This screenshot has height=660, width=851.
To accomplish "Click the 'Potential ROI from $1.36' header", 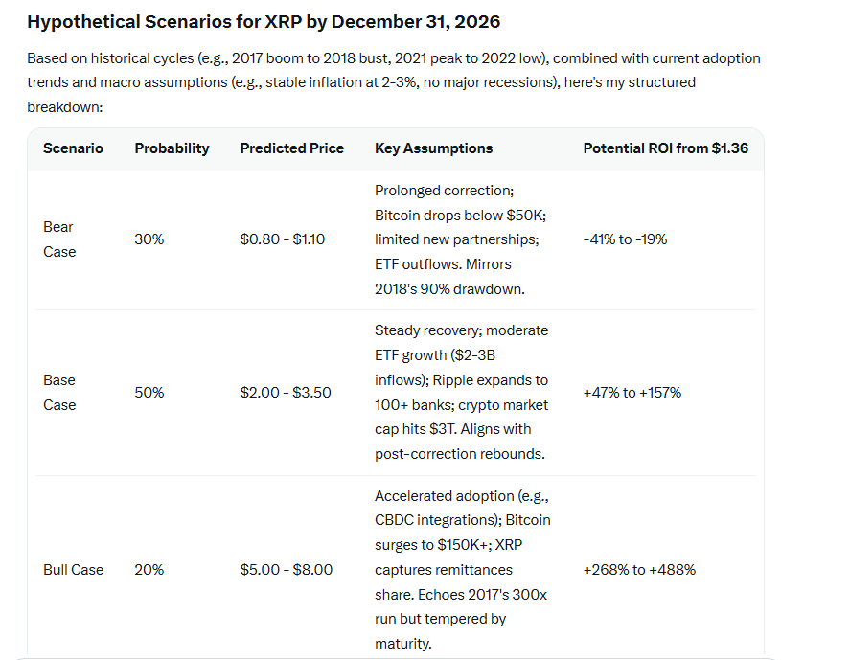I will tap(666, 148).
